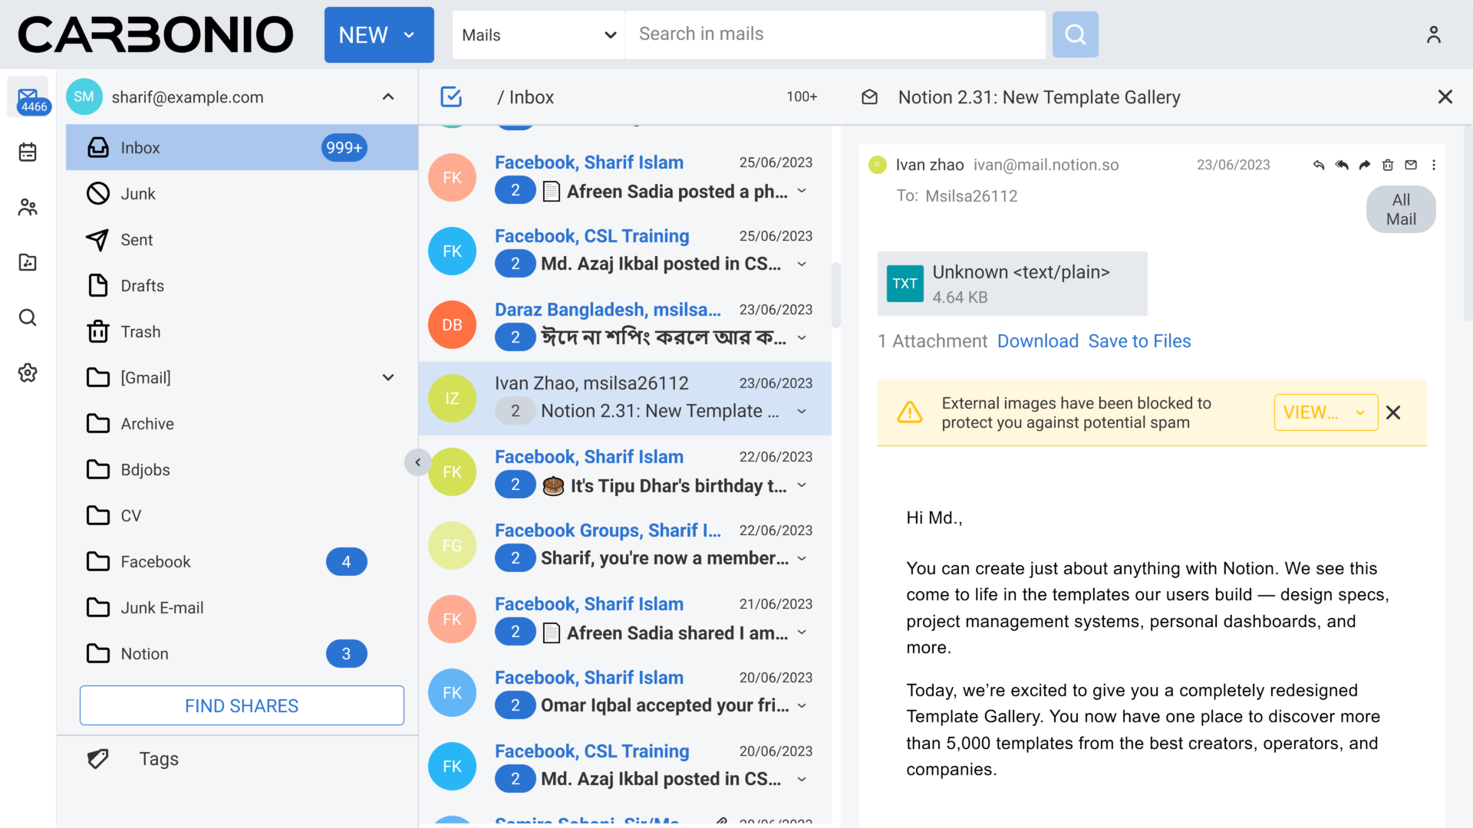The image size is (1473, 828).
Task: Expand the Afreen Sadia posted conversation
Action: [802, 191]
